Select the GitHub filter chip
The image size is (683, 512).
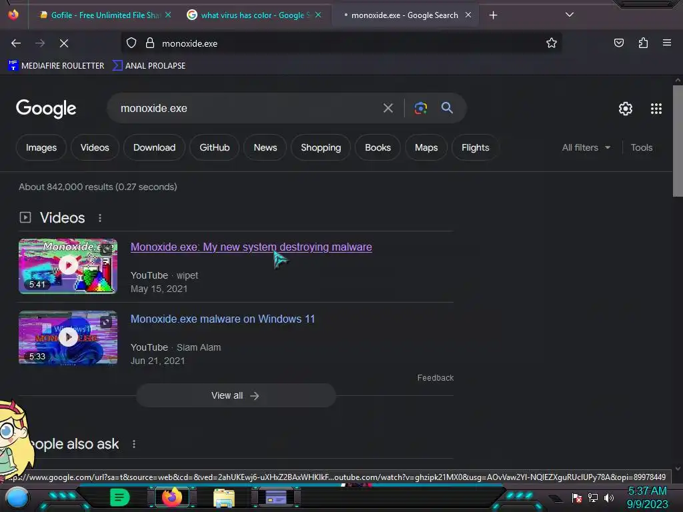tap(214, 147)
